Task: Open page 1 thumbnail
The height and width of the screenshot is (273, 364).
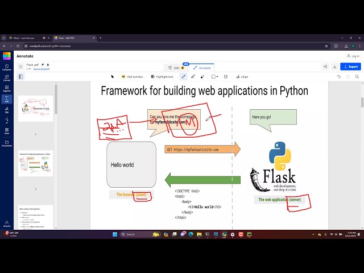Action: (35, 109)
